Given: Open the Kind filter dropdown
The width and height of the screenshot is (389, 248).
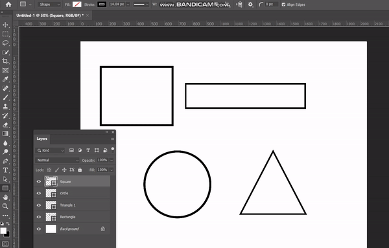Looking at the screenshot, I should [50, 150].
